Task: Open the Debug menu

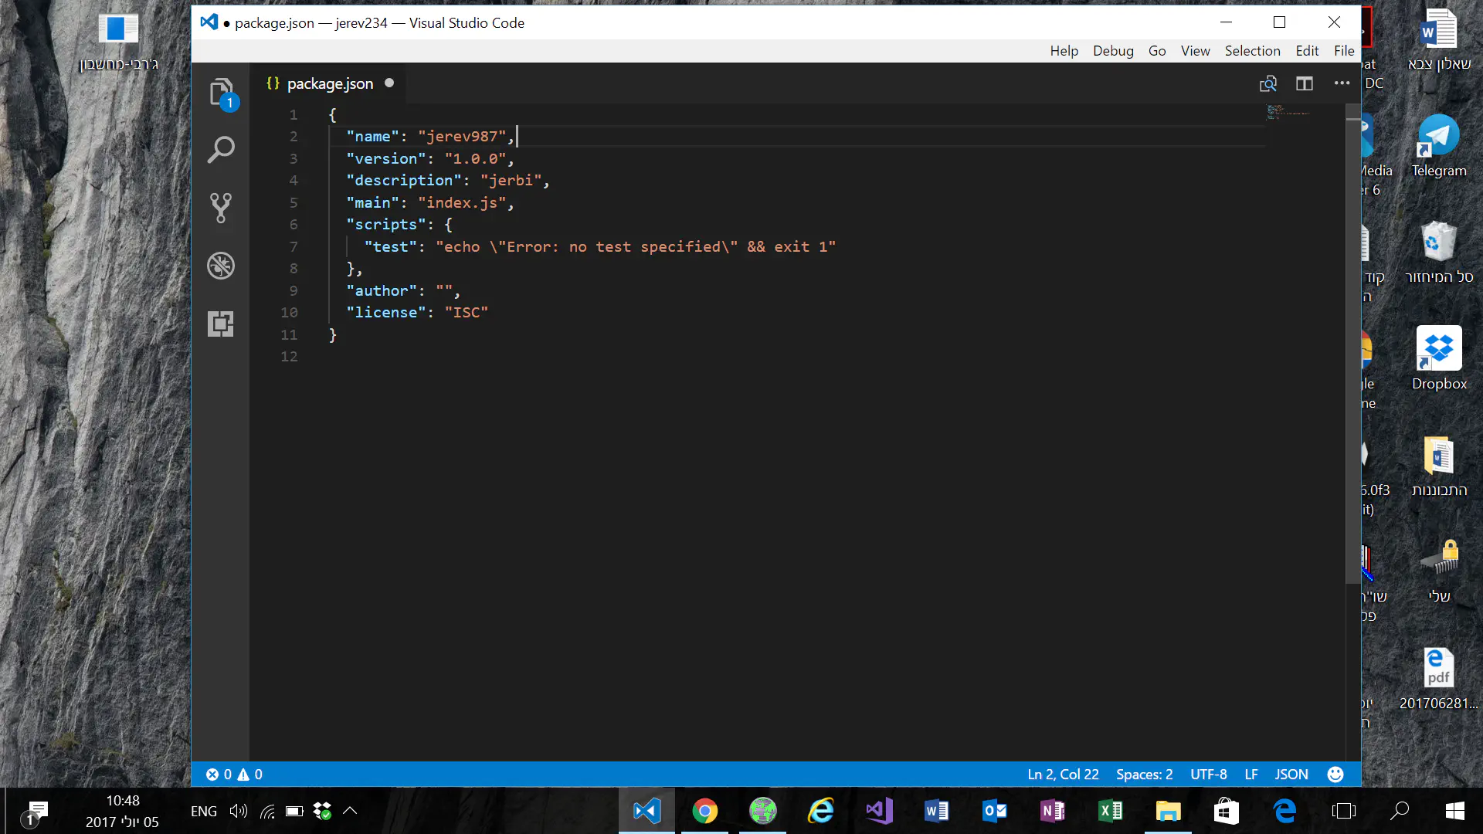Action: pyautogui.click(x=1113, y=51)
